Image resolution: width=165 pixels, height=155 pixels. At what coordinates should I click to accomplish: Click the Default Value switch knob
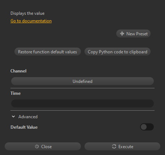click(144, 127)
